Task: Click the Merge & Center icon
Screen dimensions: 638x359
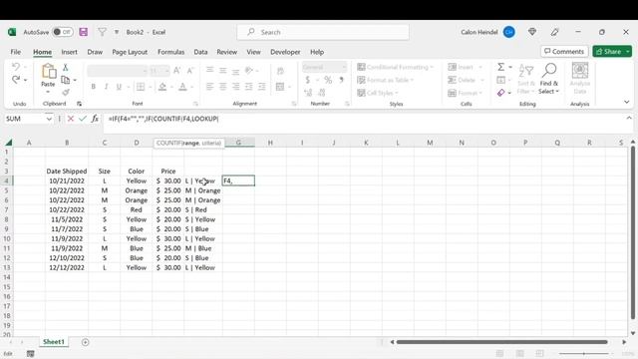Action: coord(280,87)
